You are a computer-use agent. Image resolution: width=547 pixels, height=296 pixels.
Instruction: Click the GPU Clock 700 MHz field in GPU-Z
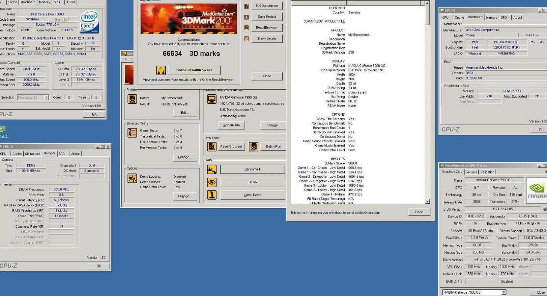point(474,267)
